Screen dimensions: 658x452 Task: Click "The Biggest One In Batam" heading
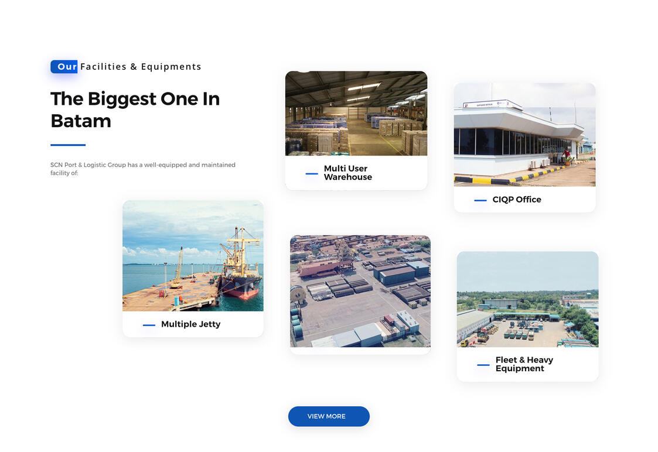[x=135, y=109]
